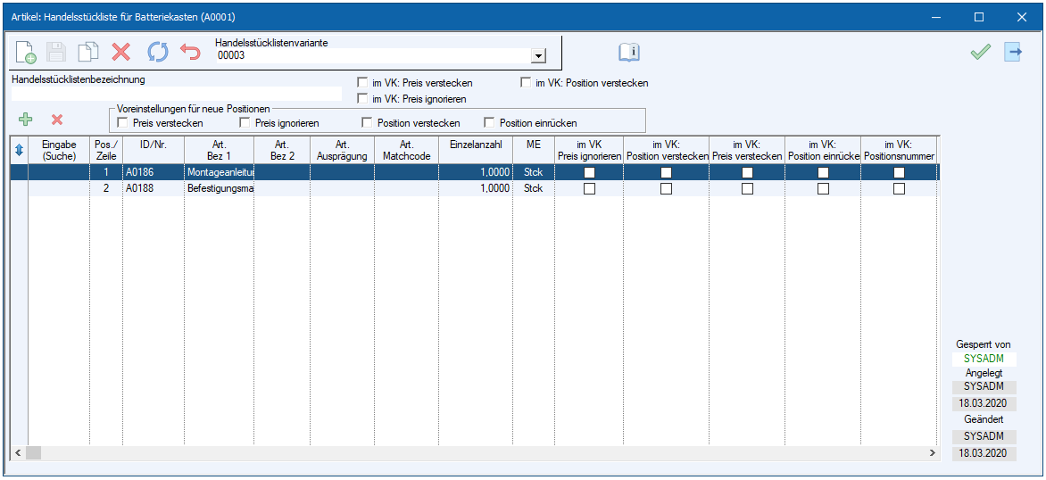Toggle 'im VK: Position verstecken' checkbox

(526, 83)
